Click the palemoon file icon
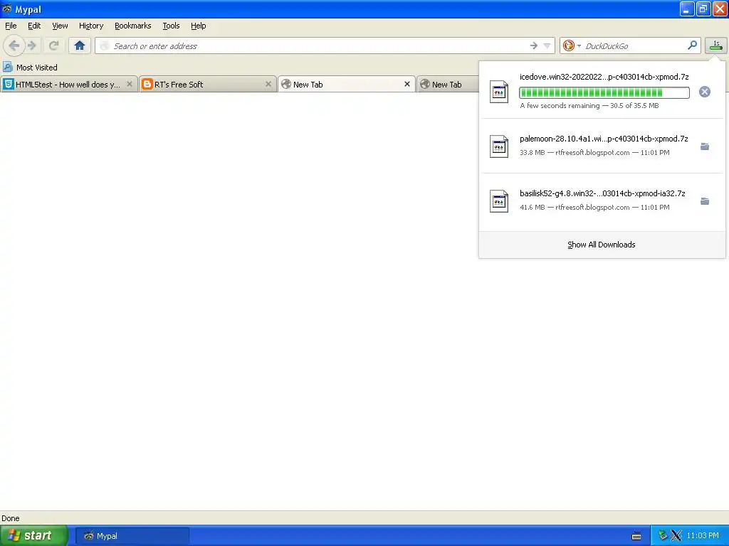The width and height of the screenshot is (729, 546). [499, 146]
